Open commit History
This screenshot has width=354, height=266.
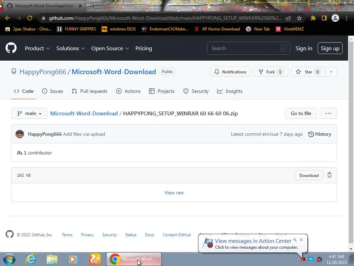(x=319, y=134)
